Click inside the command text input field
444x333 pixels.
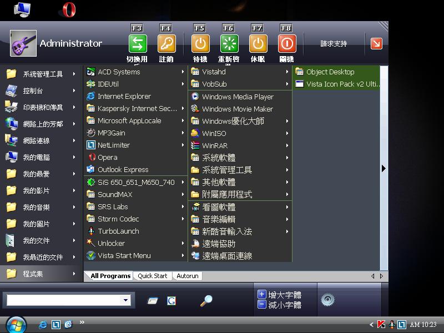coord(64,300)
